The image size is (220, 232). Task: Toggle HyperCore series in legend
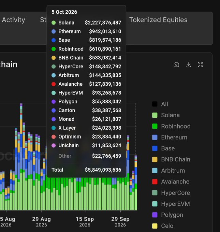171,193
